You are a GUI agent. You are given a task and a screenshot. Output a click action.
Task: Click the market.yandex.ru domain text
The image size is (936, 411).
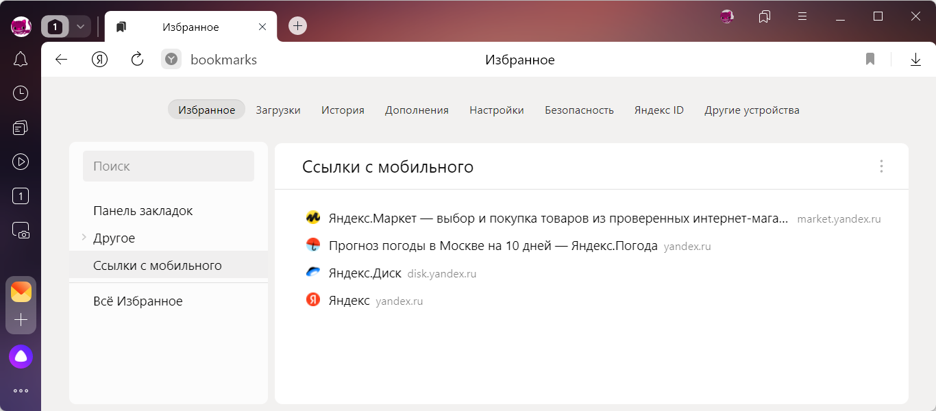(839, 219)
